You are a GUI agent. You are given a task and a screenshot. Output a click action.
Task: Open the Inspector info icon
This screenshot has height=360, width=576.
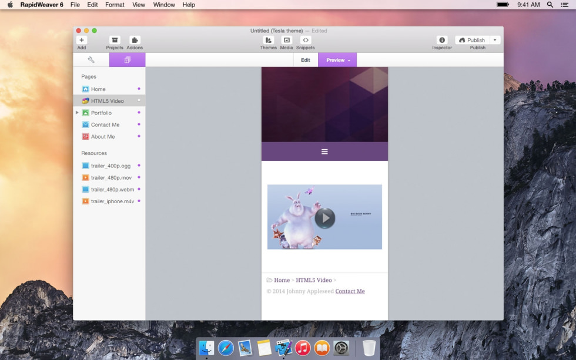[x=442, y=40]
